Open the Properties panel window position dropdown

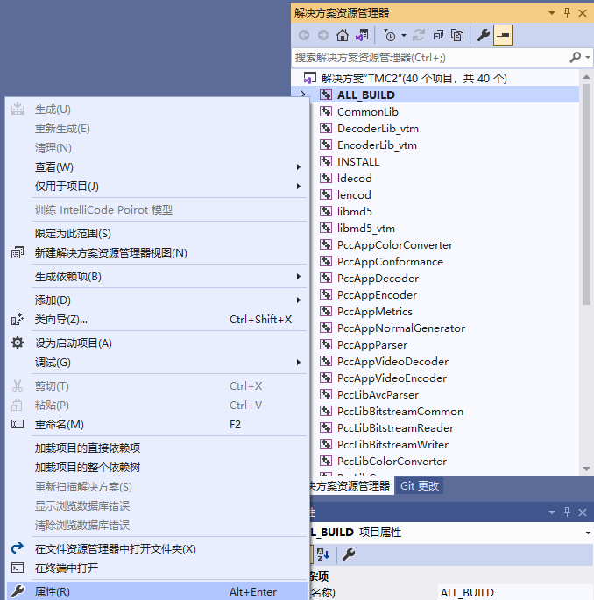coord(552,512)
